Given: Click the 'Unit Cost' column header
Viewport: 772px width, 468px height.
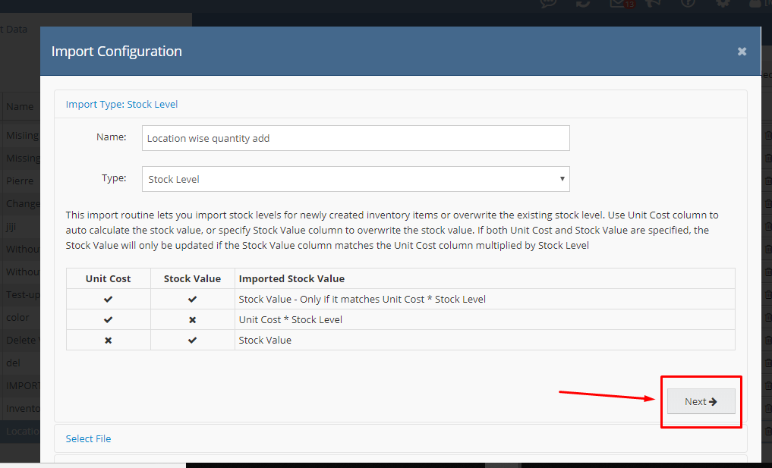Looking at the screenshot, I should coord(109,278).
